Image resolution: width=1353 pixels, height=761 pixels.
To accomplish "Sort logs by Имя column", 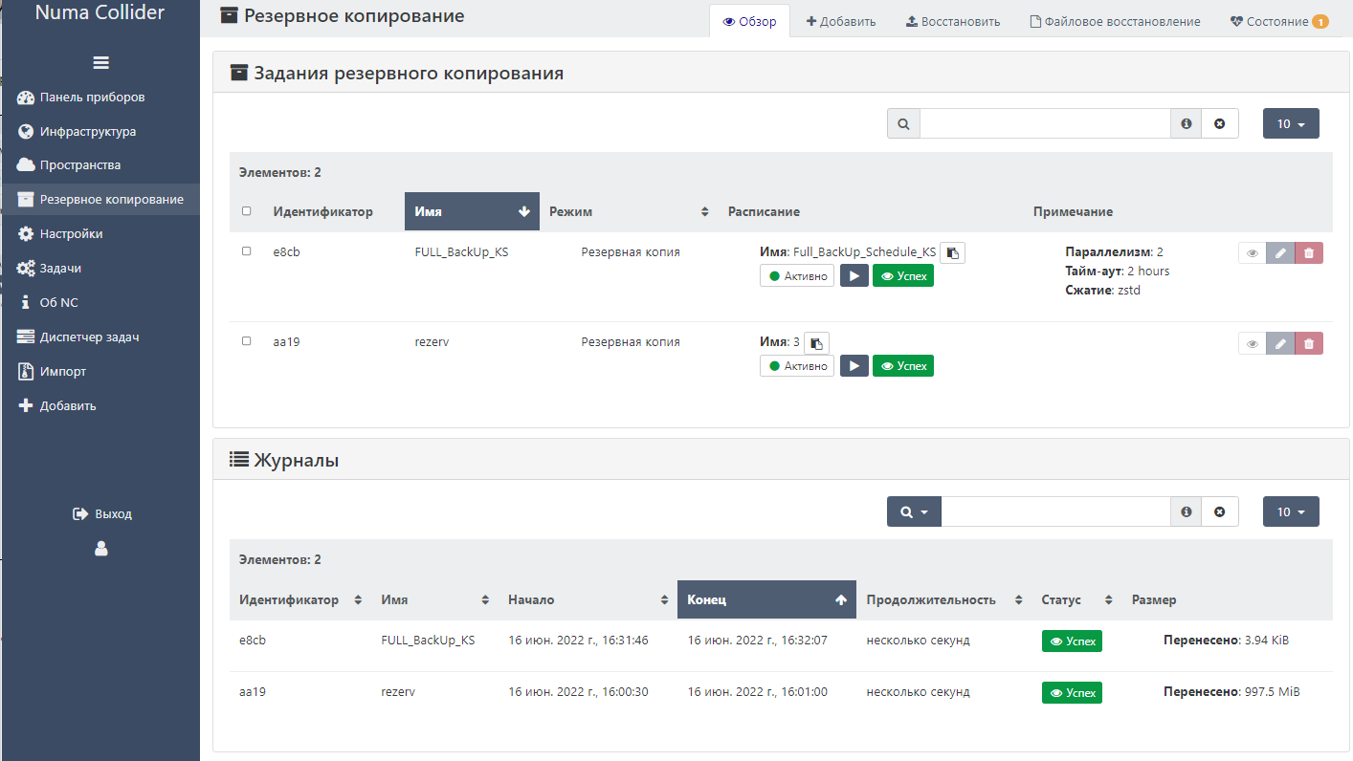I will pyautogui.click(x=434, y=599).
